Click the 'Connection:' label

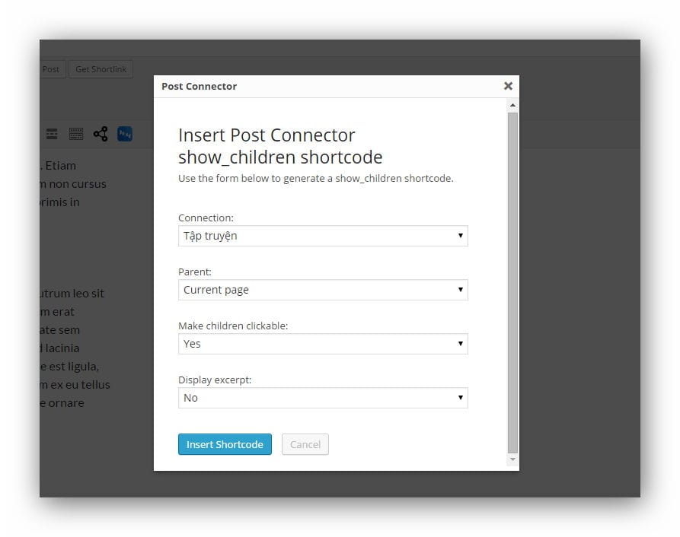(x=206, y=218)
